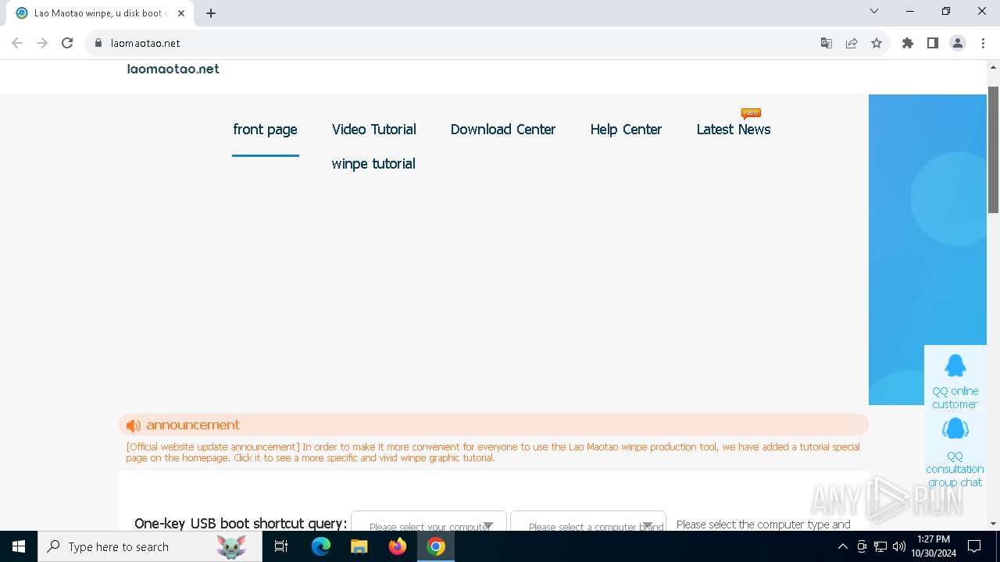
Task: Click the Share this page icon
Action: [x=852, y=43]
